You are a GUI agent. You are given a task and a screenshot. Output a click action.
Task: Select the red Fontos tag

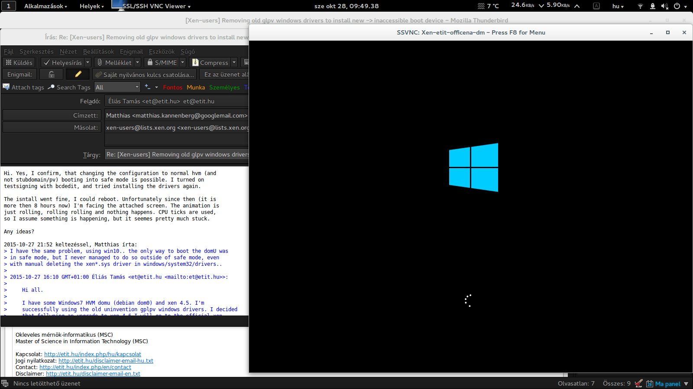172,87
